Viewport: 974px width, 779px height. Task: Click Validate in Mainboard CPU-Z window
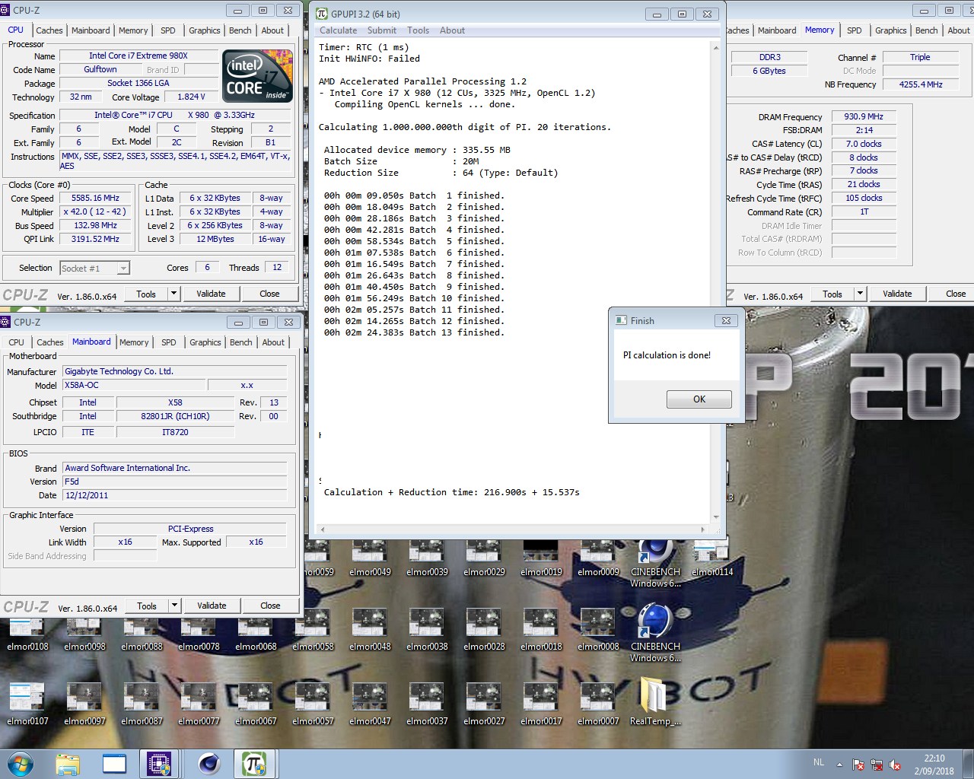[212, 606]
